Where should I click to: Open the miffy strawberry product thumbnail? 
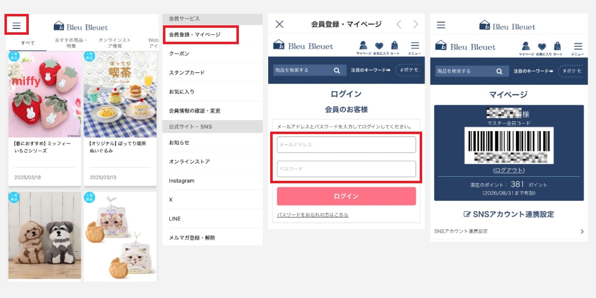[x=45, y=94]
